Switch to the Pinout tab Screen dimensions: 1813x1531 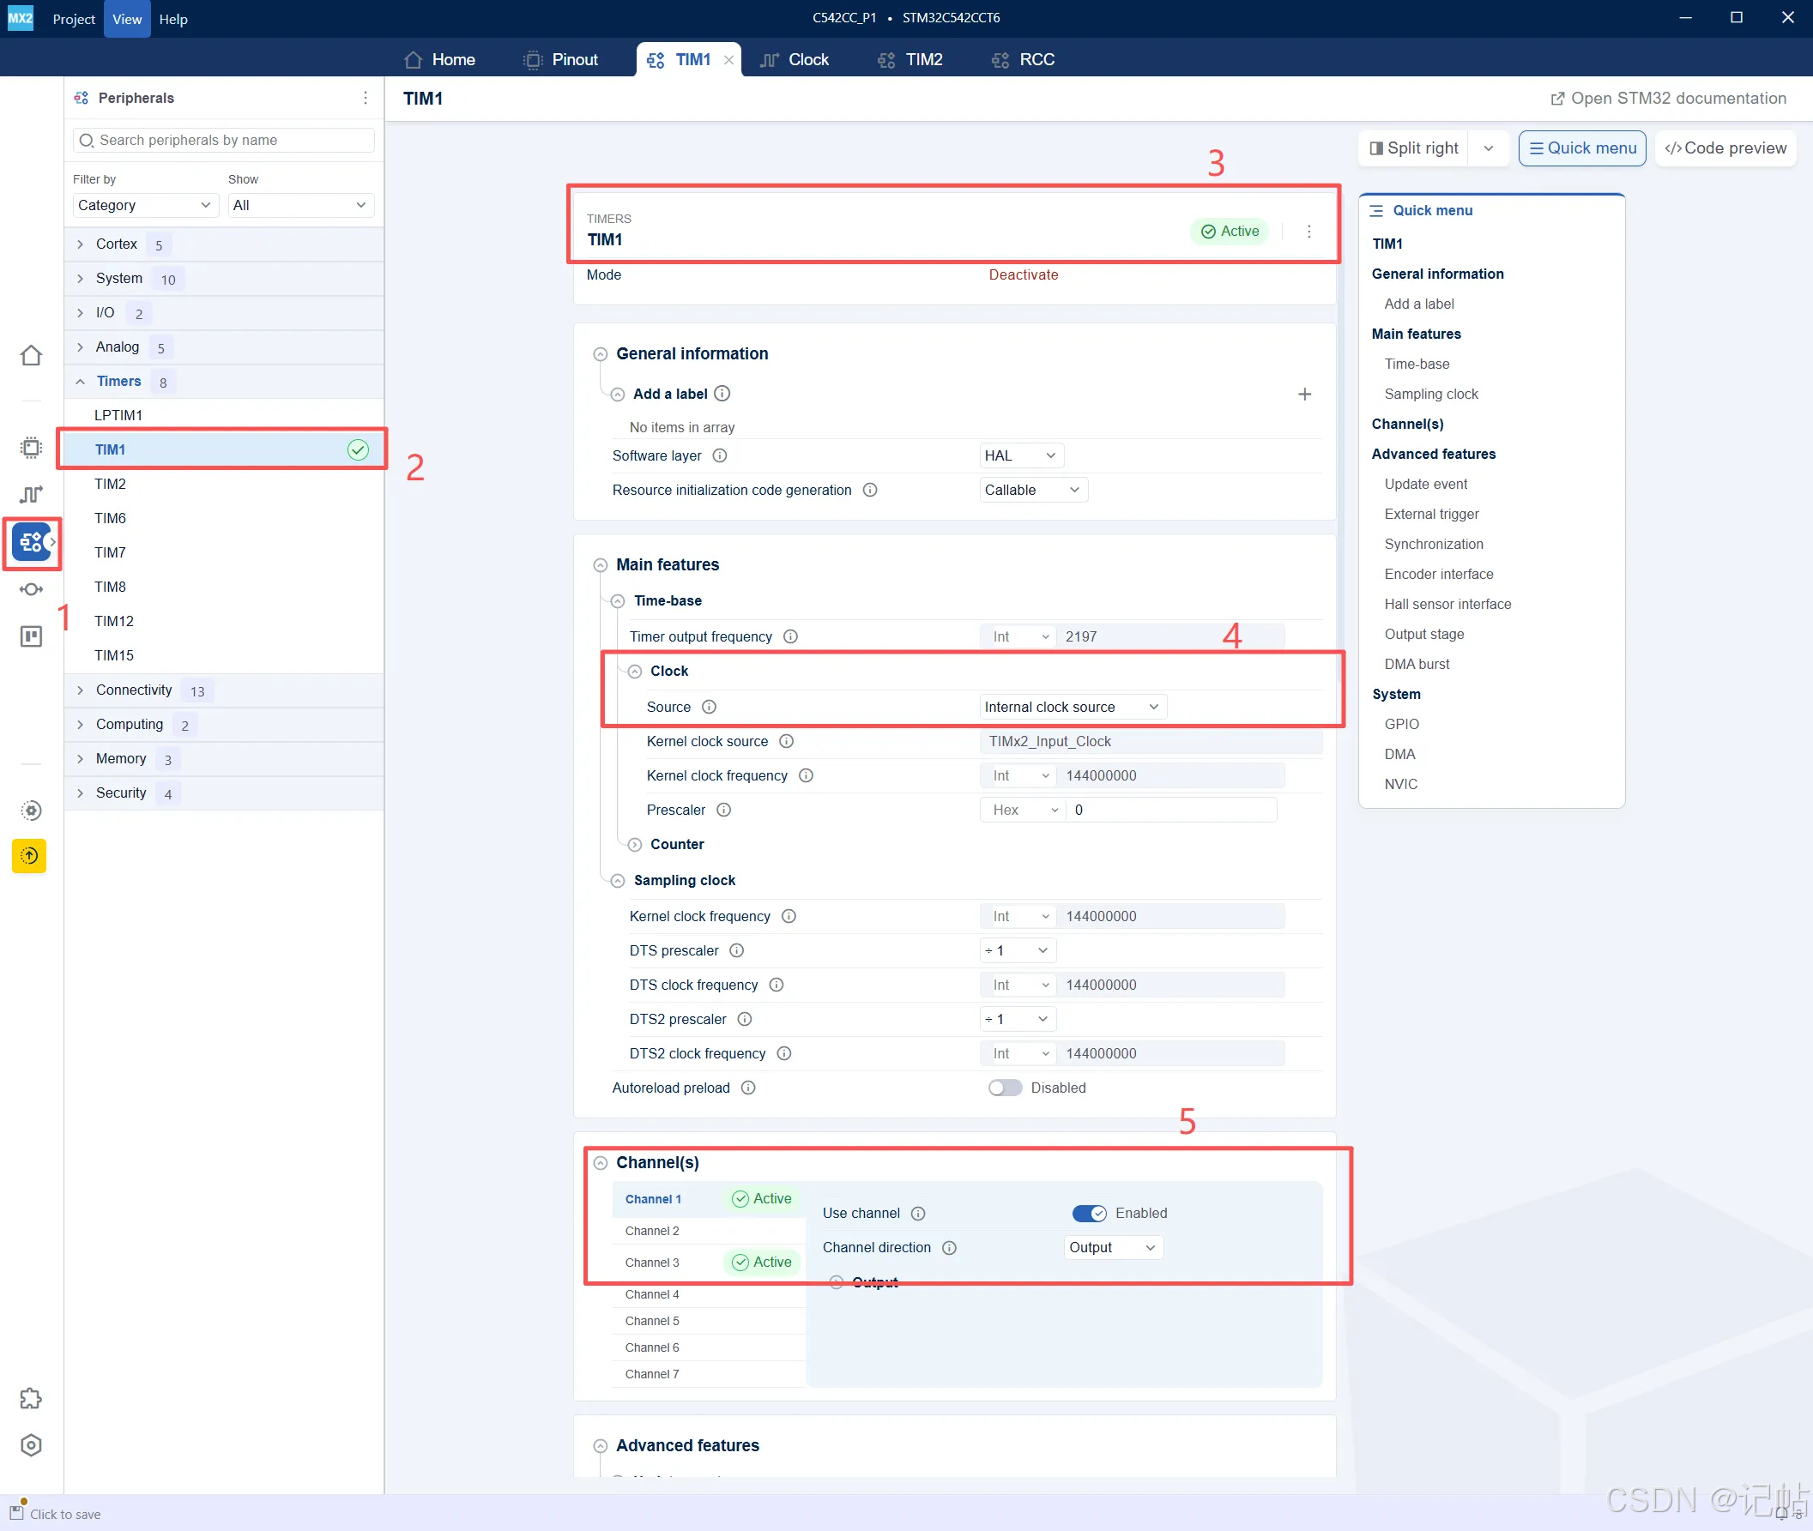pos(561,60)
